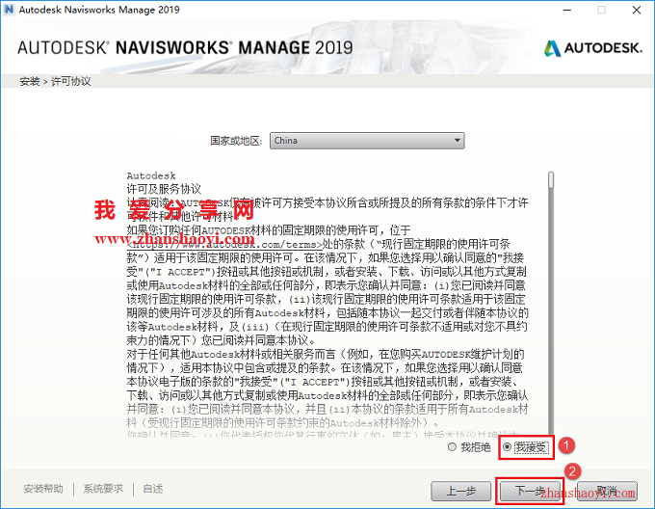Screen dimensions: 655x509
Task: Close the Navisworks installer window
Action: [x=636, y=10]
